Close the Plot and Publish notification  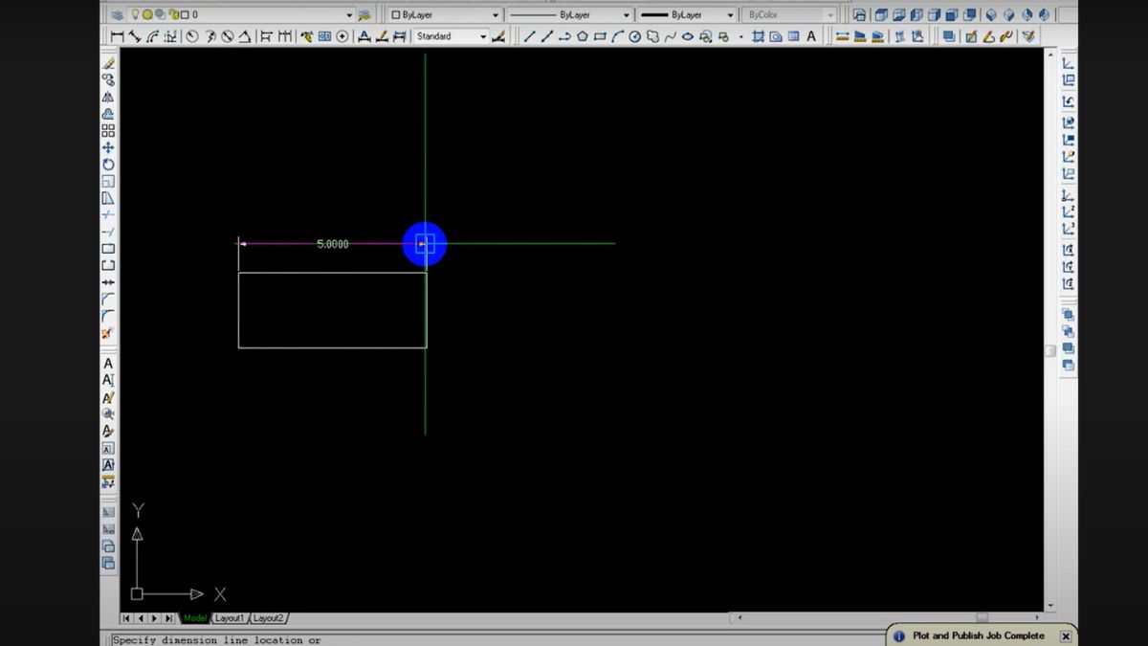point(1066,636)
